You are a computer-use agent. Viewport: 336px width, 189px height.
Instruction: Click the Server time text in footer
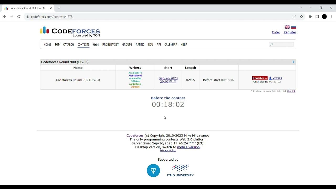pyautogui.click(x=168, y=143)
